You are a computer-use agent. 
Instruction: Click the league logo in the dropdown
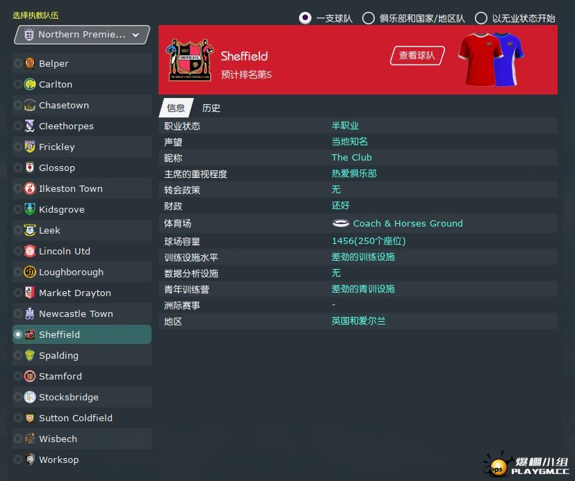[x=29, y=35]
